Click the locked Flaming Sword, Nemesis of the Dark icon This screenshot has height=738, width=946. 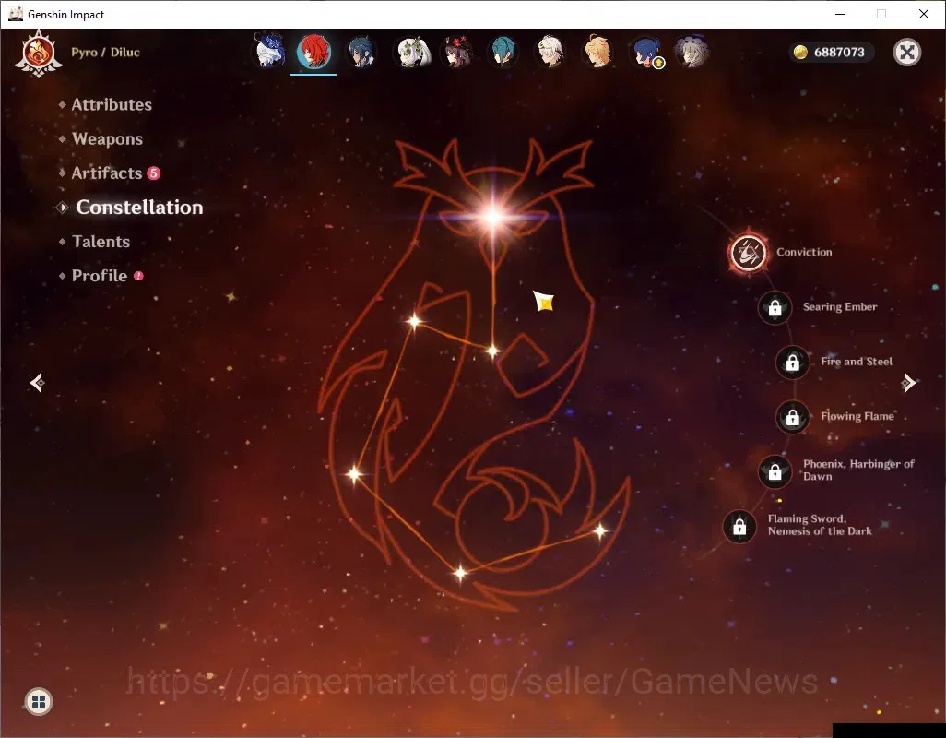pos(739,527)
